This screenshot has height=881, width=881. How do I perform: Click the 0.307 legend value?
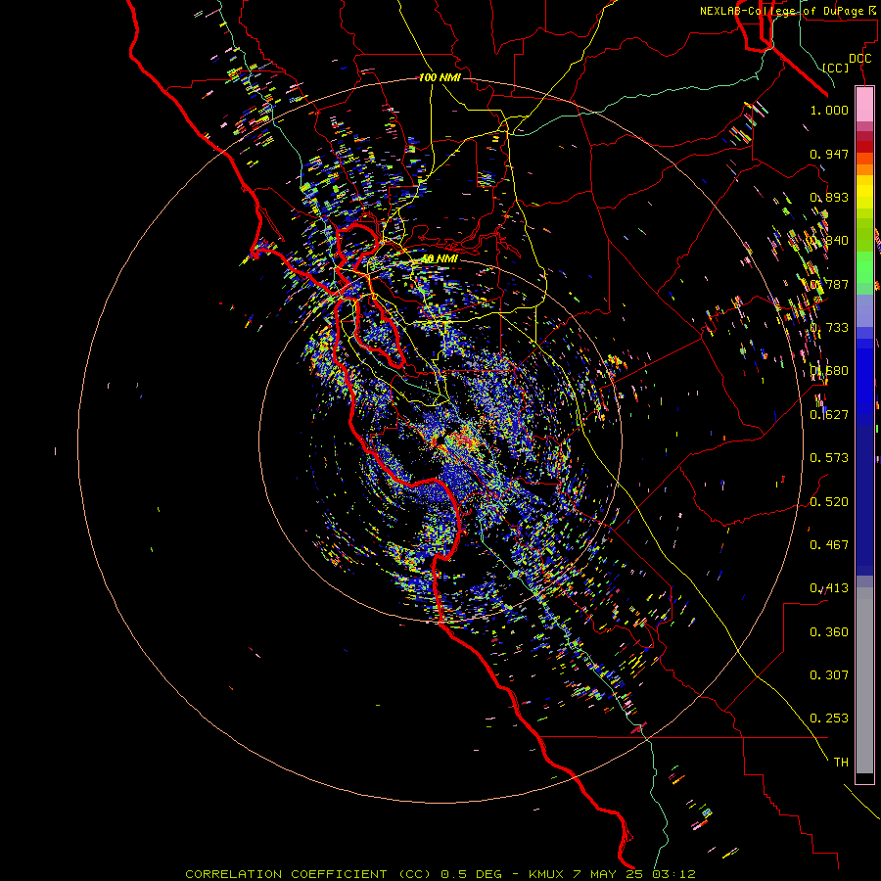pyautogui.click(x=829, y=675)
